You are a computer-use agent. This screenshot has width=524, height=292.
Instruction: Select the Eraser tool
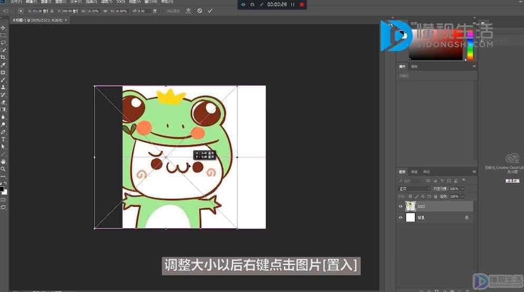3,102
